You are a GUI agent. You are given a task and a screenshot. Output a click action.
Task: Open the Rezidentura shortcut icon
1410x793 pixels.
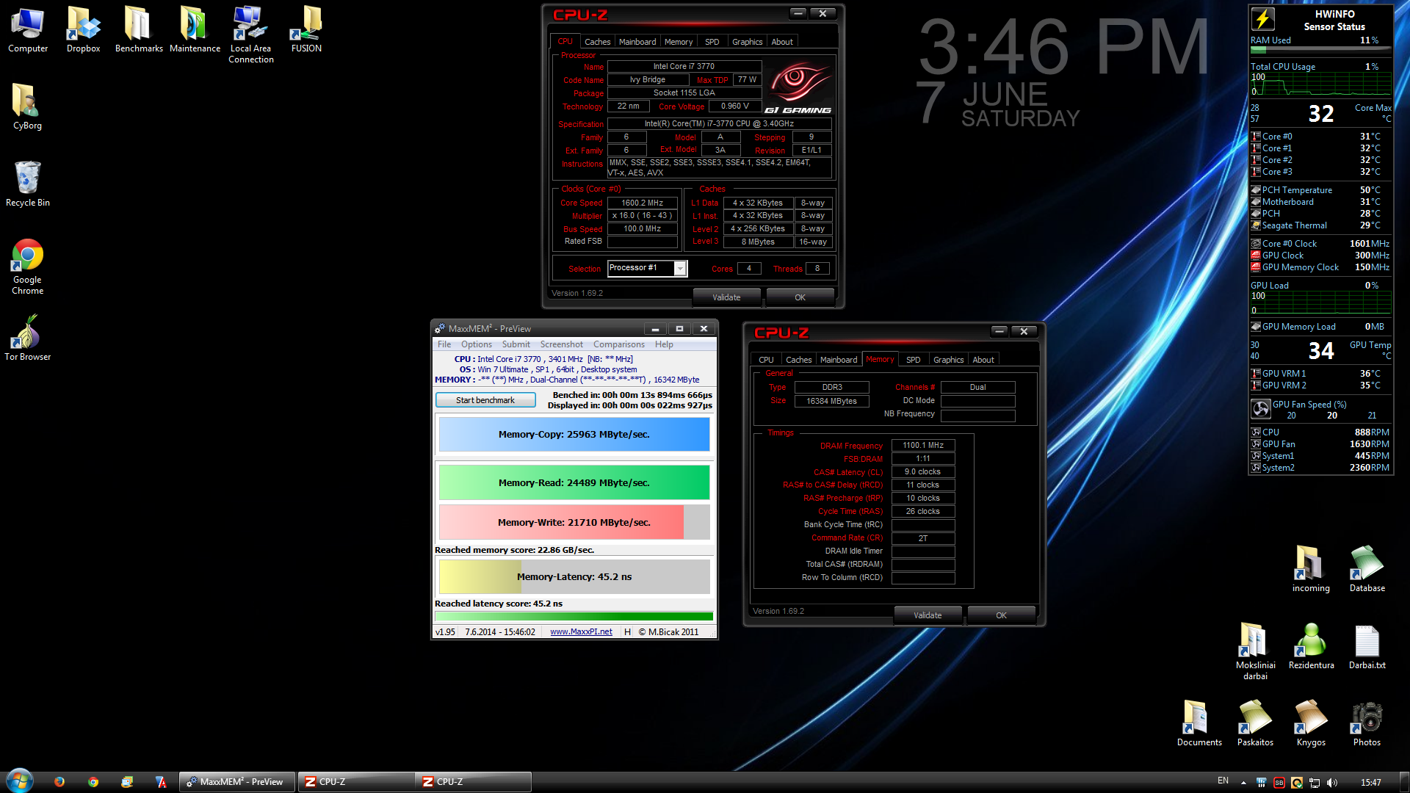[x=1311, y=646]
